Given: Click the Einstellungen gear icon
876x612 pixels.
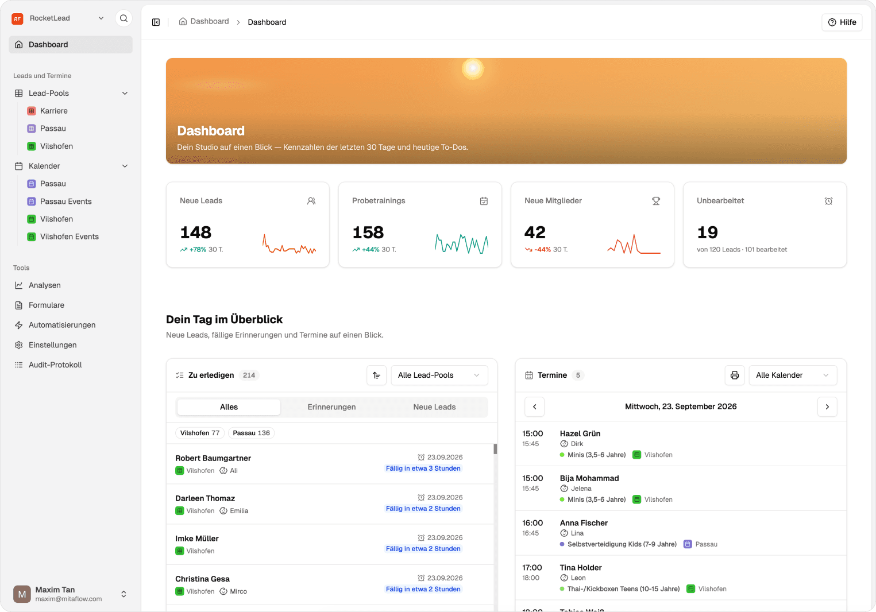Looking at the screenshot, I should (x=19, y=345).
